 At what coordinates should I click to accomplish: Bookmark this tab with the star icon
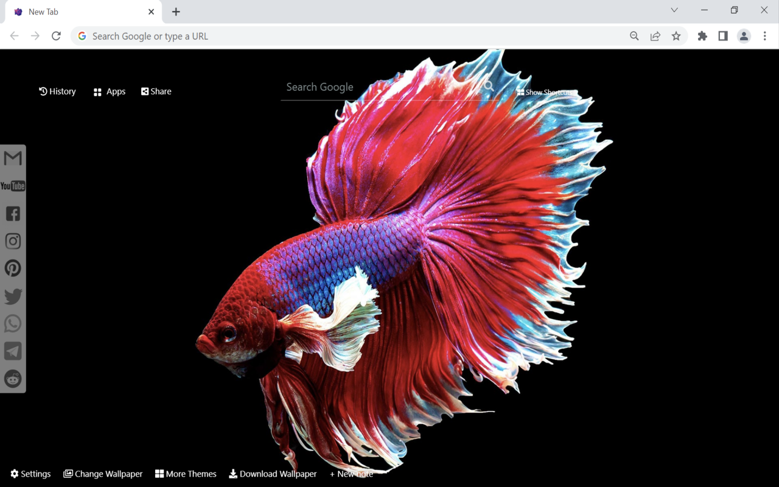point(676,36)
